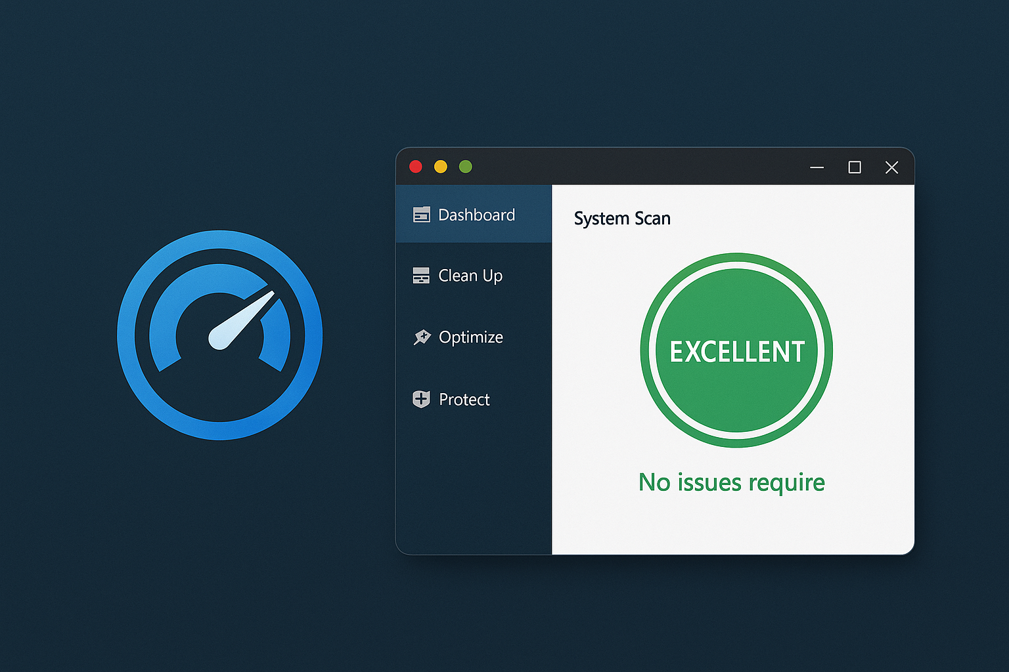Click the outer green ring of status indicator
The image size is (1009, 672).
(x=736, y=257)
